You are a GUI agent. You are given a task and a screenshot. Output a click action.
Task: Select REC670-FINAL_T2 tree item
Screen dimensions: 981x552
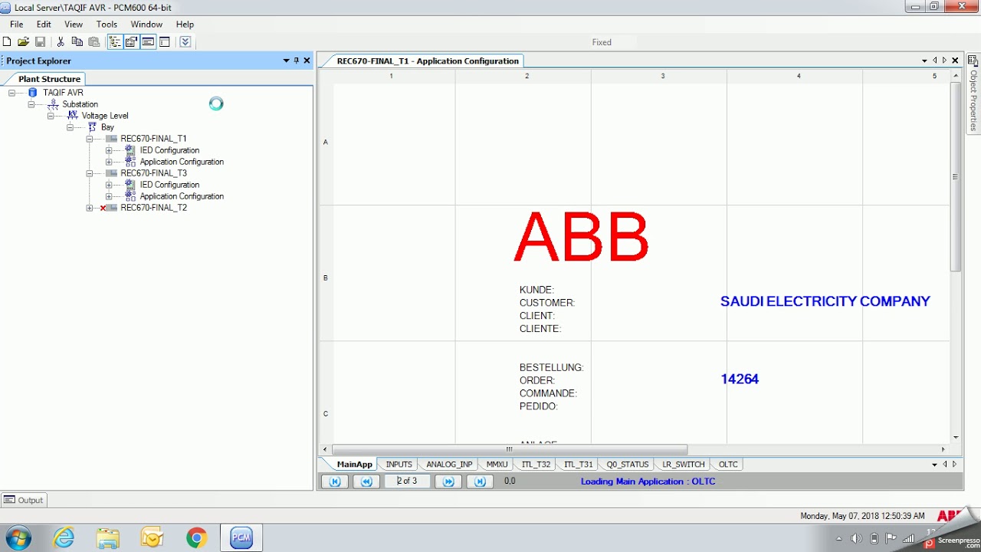153,208
